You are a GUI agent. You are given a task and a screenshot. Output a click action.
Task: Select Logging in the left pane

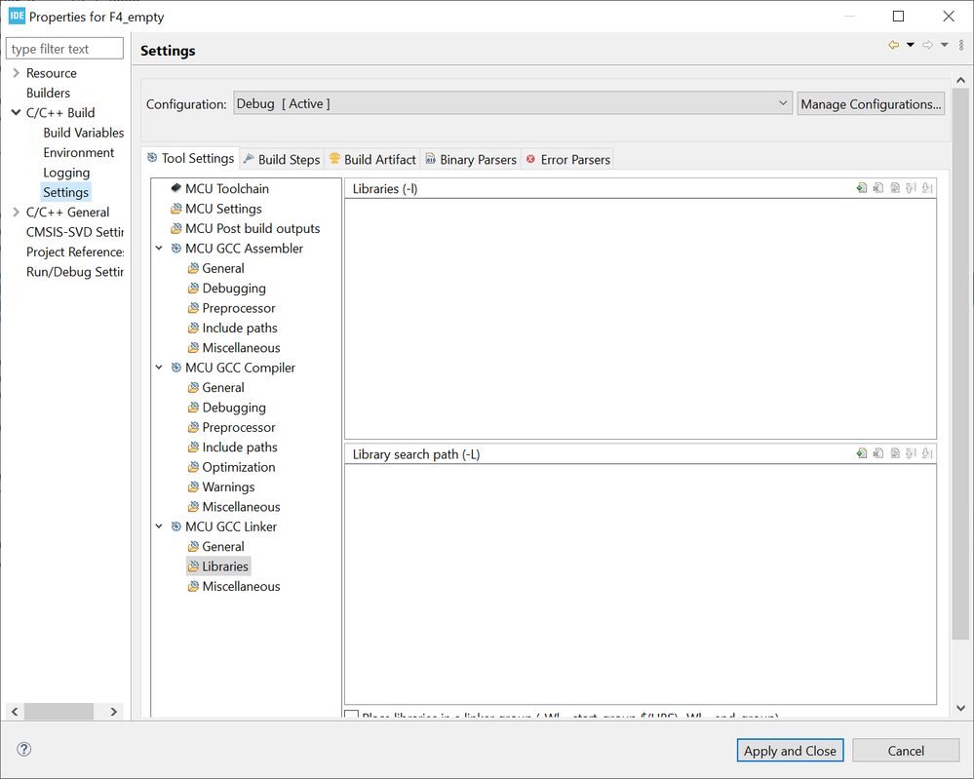click(66, 173)
